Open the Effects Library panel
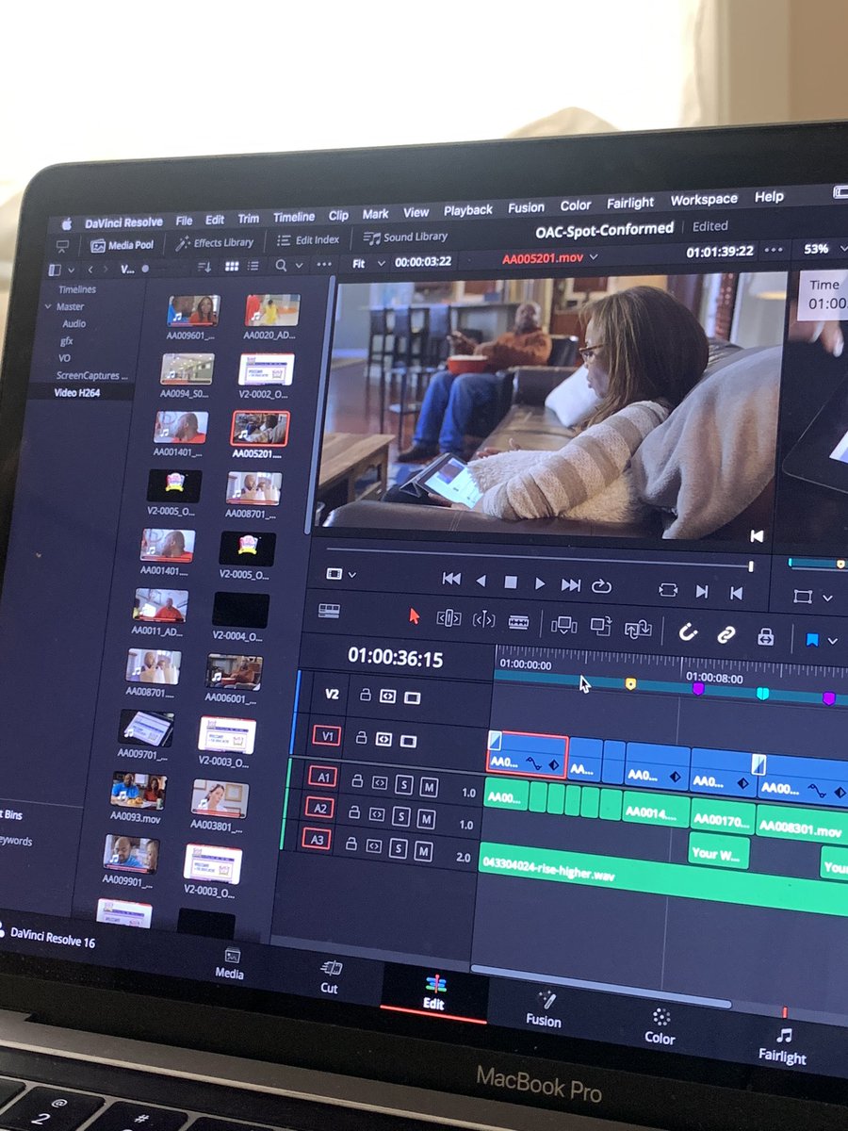Screen dimensions: 848x1131 pyautogui.click(x=214, y=242)
